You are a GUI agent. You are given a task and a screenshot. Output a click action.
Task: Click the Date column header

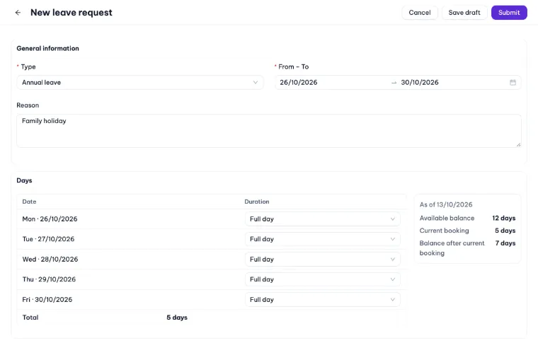pyautogui.click(x=29, y=202)
